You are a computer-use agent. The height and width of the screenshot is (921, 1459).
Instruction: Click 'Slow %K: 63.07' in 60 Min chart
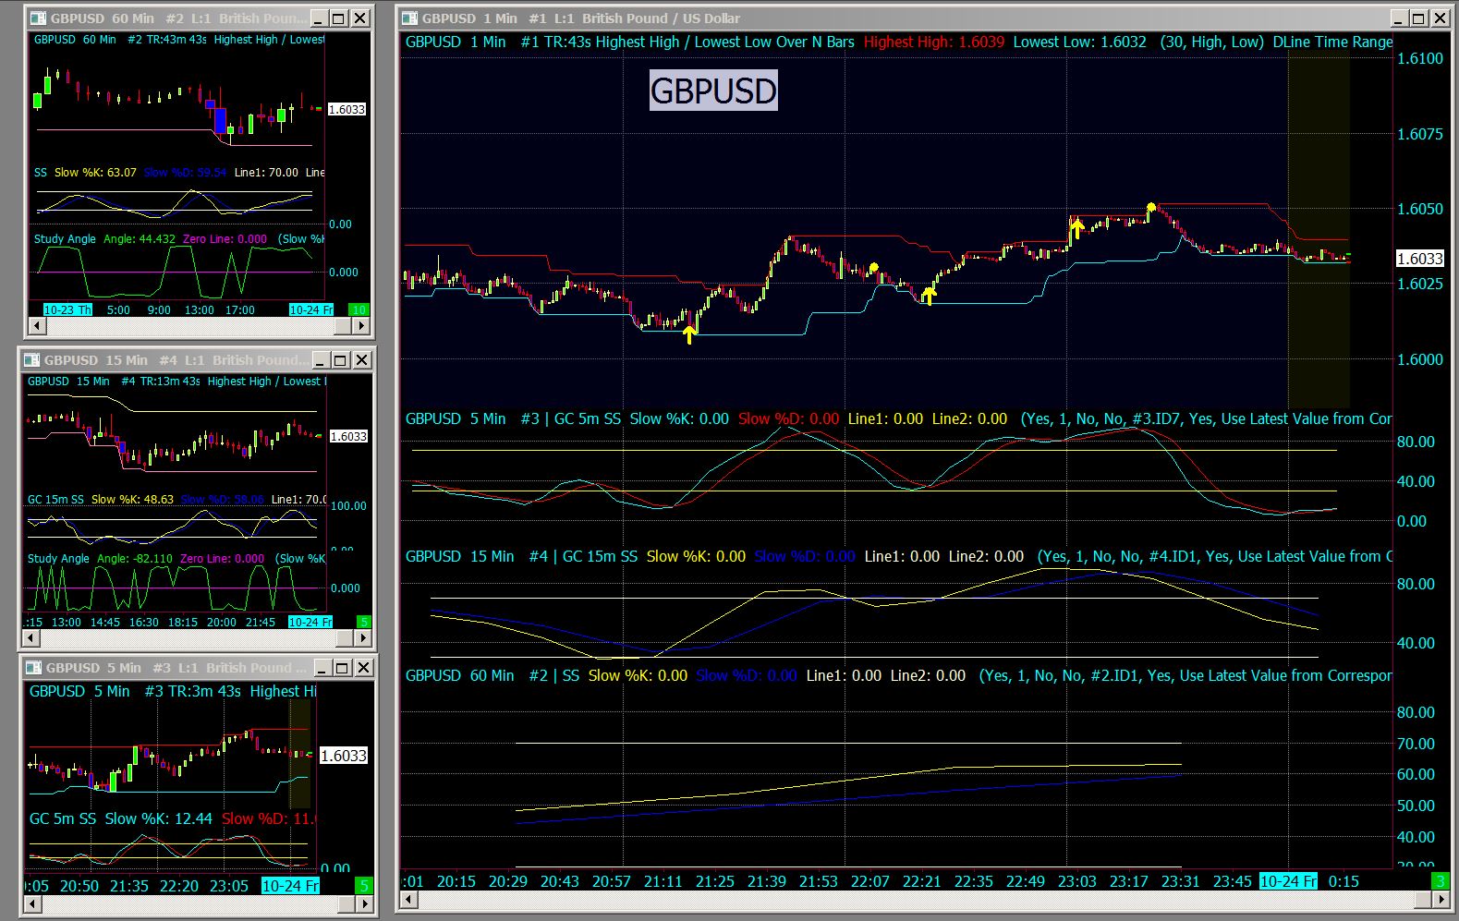click(x=95, y=173)
